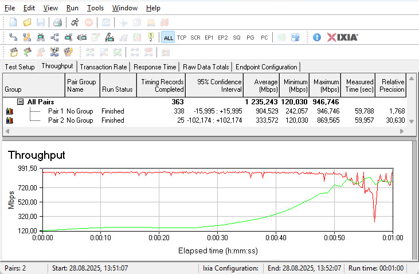The image size is (419, 274).
Task: Toggle the PC group filter button
Action: pos(264,37)
